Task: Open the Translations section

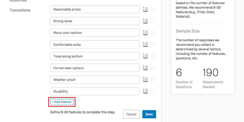Action: tap(20, 10)
